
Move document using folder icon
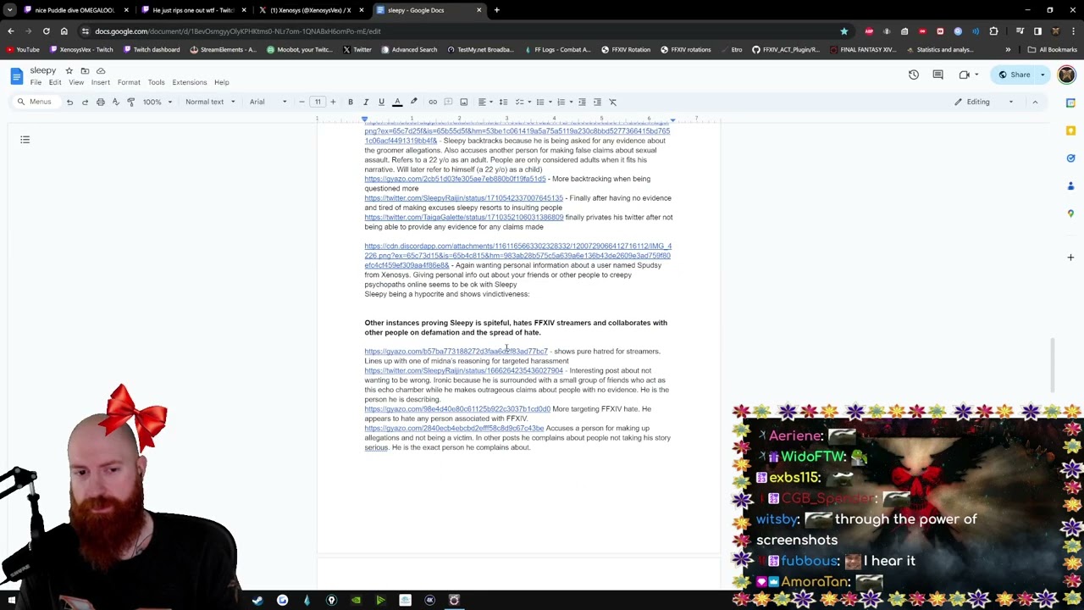pos(85,71)
